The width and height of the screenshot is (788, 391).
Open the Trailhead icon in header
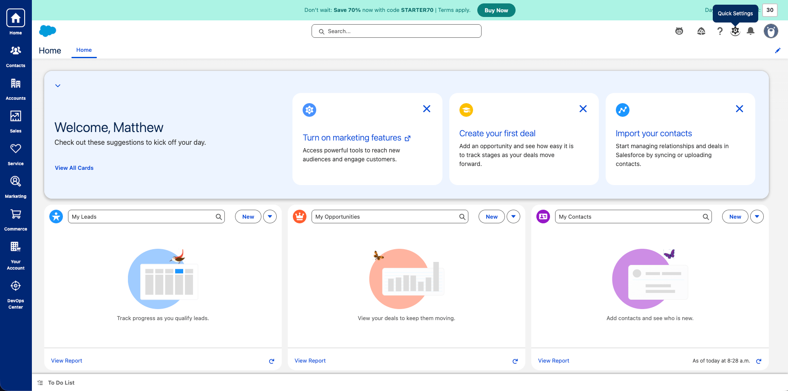point(701,31)
